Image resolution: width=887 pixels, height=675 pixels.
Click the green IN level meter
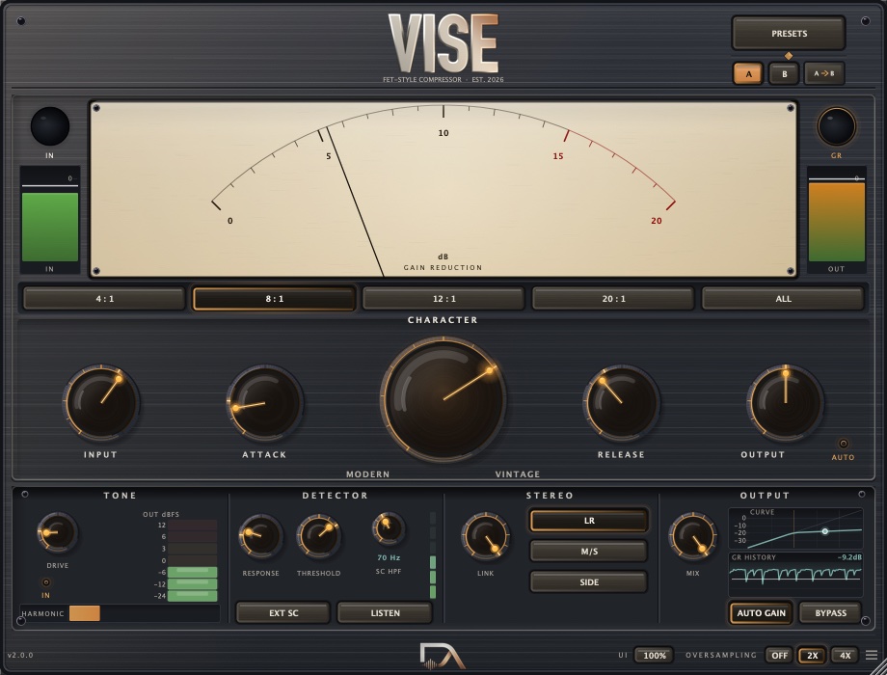click(x=50, y=220)
